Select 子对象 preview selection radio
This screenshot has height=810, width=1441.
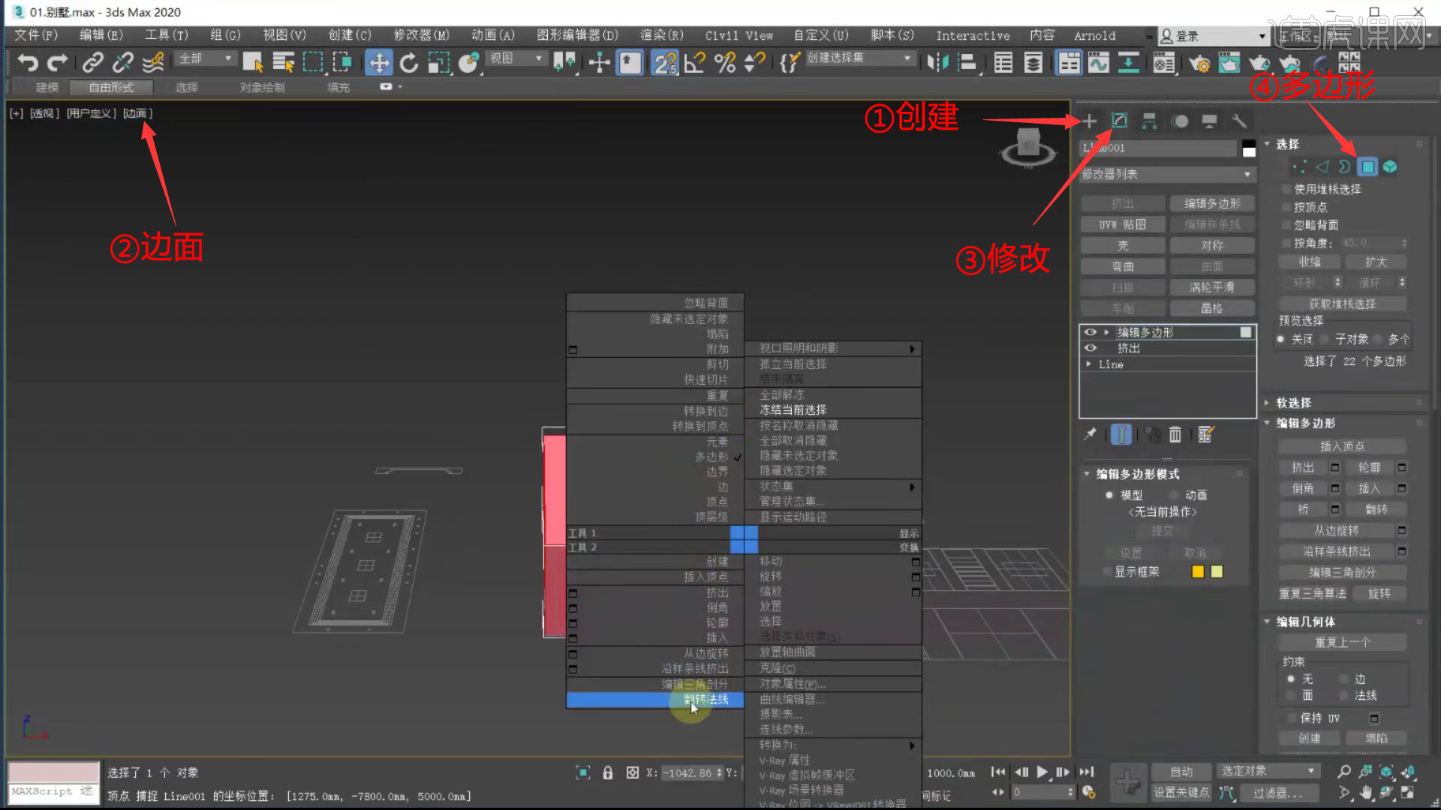tap(1325, 339)
